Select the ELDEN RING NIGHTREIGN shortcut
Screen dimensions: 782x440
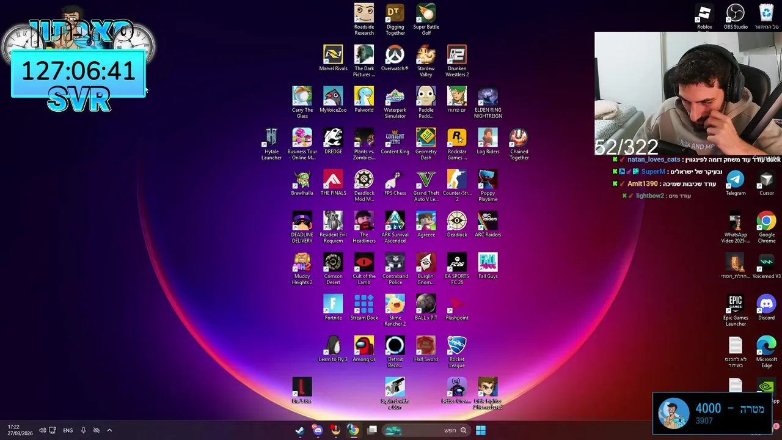coord(488,103)
